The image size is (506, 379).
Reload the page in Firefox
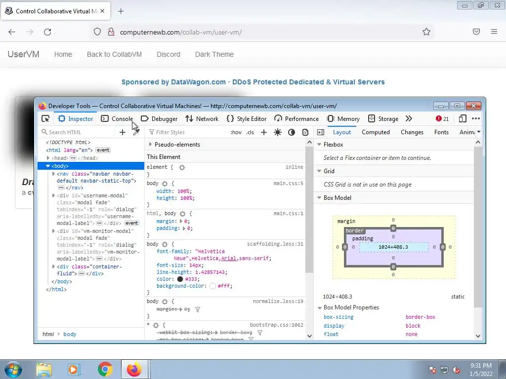point(47,32)
